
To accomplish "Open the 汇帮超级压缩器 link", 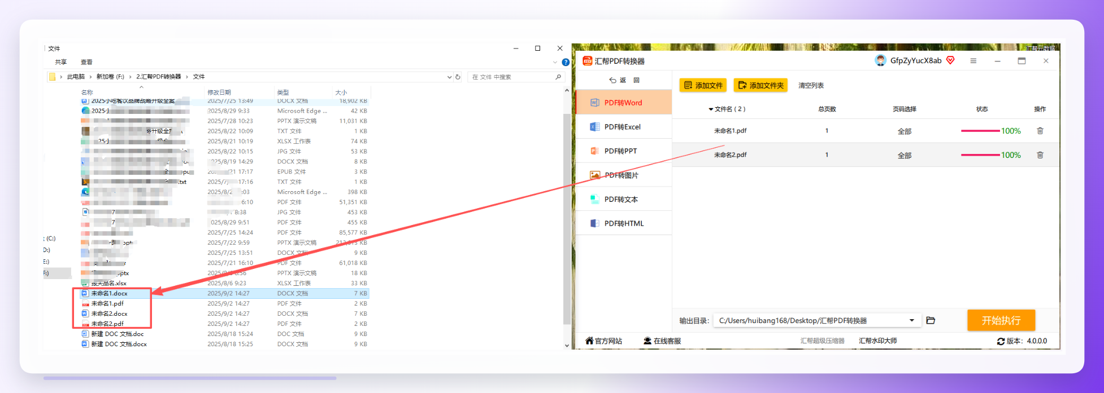I will tap(822, 341).
